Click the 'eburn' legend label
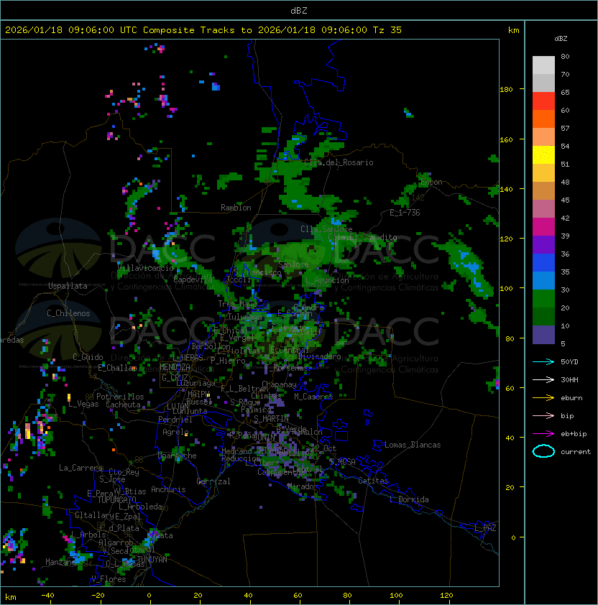The width and height of the screenshot is (598, 605). pyautogui.click(x=571, y=398)
